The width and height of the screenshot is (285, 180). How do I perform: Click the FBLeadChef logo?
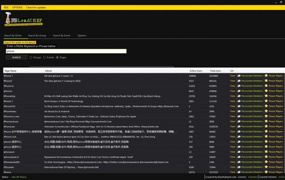tap(23, 19)
